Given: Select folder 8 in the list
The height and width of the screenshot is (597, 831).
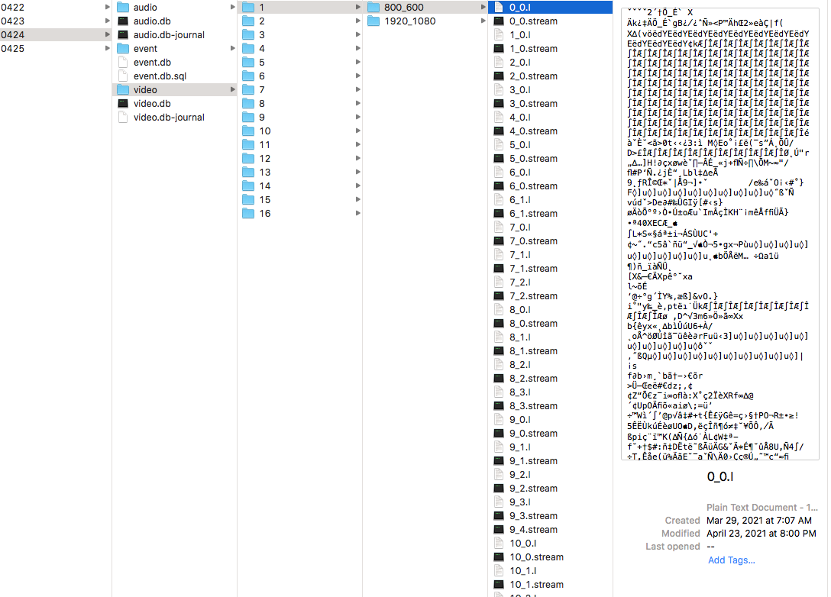Looking at the screenshot, I should point(300,104).
